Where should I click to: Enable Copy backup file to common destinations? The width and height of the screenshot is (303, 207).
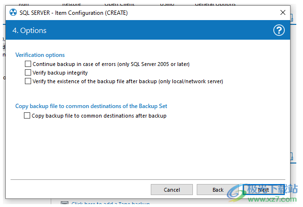click(x=27, y=116)
